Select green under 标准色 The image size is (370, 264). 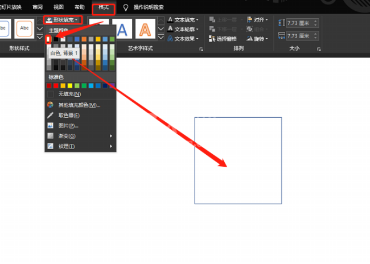84,86
